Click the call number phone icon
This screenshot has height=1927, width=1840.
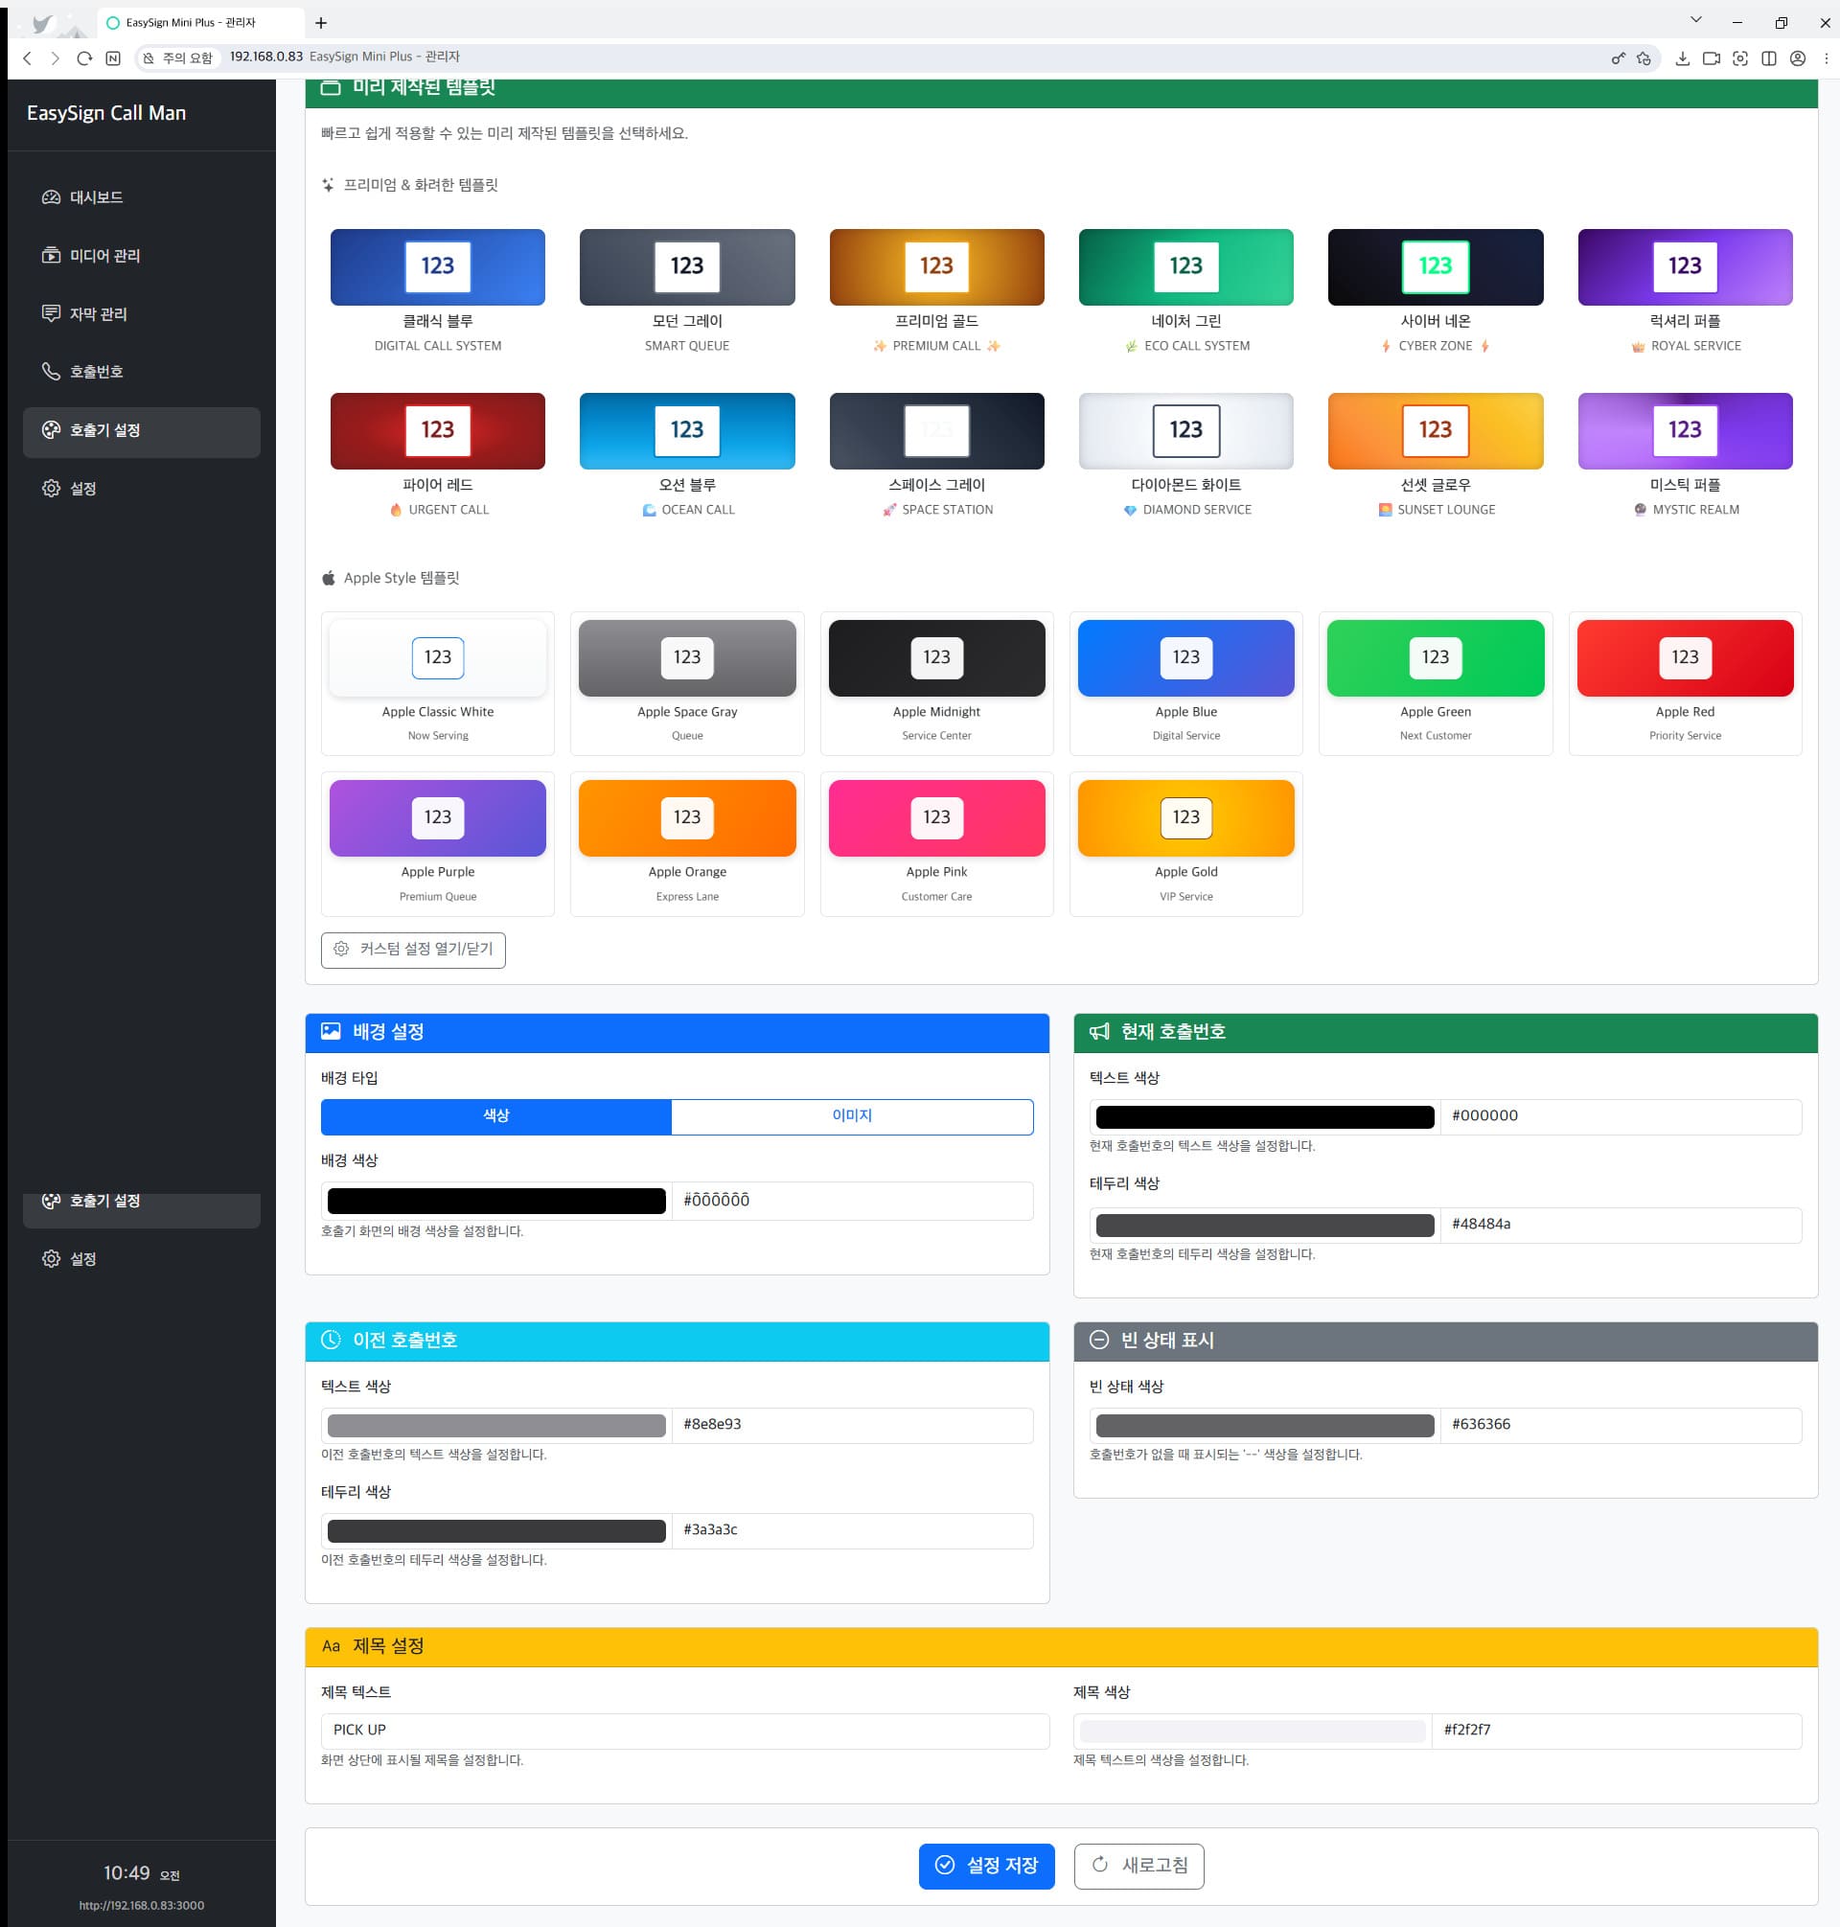tap(51, 372)
